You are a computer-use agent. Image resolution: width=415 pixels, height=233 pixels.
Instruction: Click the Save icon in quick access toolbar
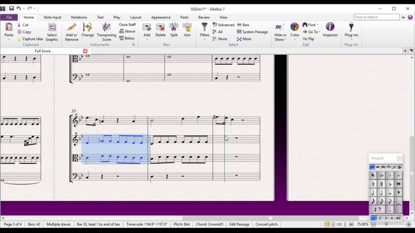point(11,8)
